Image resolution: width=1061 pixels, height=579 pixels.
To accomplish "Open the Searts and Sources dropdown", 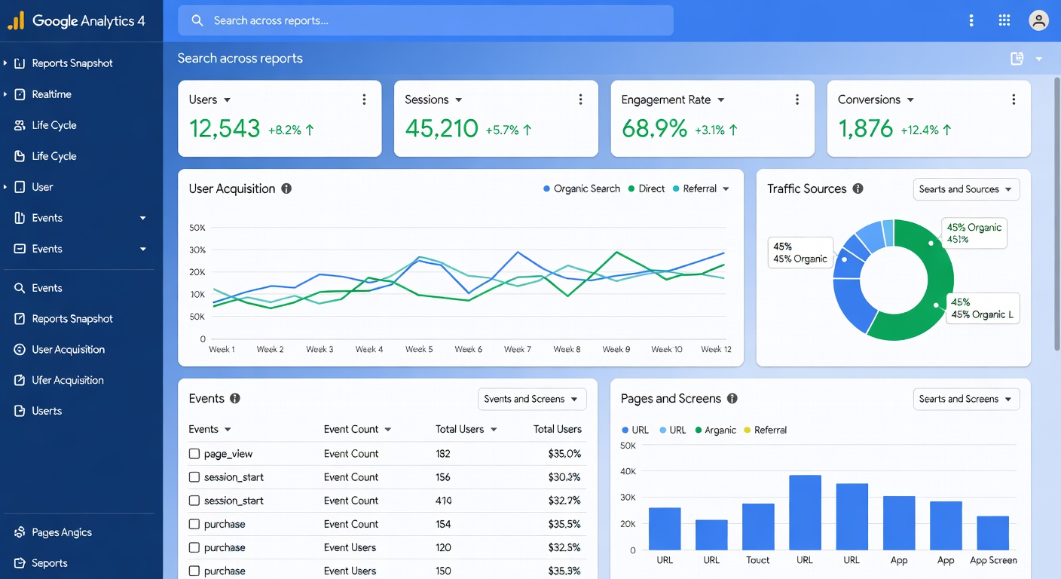I will pos(966,189).
